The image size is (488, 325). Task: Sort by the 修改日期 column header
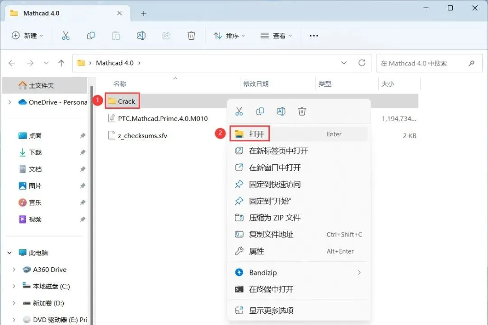click(256, 84)
